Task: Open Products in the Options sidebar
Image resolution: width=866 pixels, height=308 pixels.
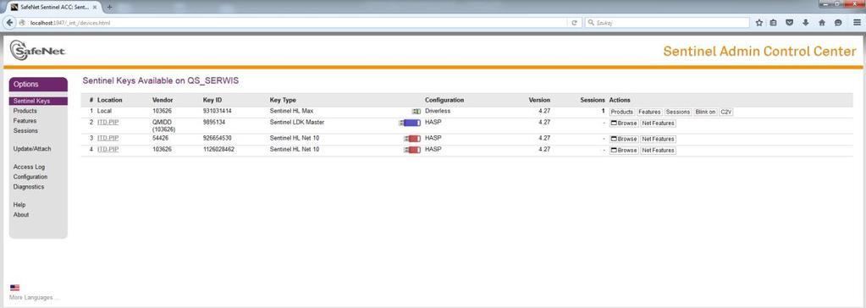Action: click(x=25, y=111)
